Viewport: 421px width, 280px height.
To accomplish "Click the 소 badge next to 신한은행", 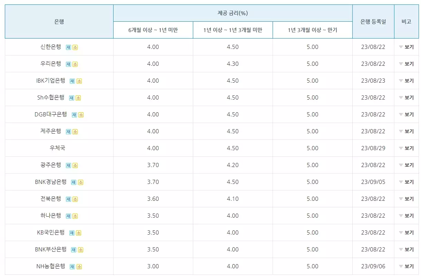I will click(x=75, y=47).
